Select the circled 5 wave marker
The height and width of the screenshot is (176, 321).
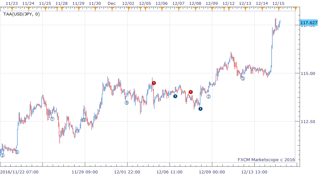click(x=3, y=155)
